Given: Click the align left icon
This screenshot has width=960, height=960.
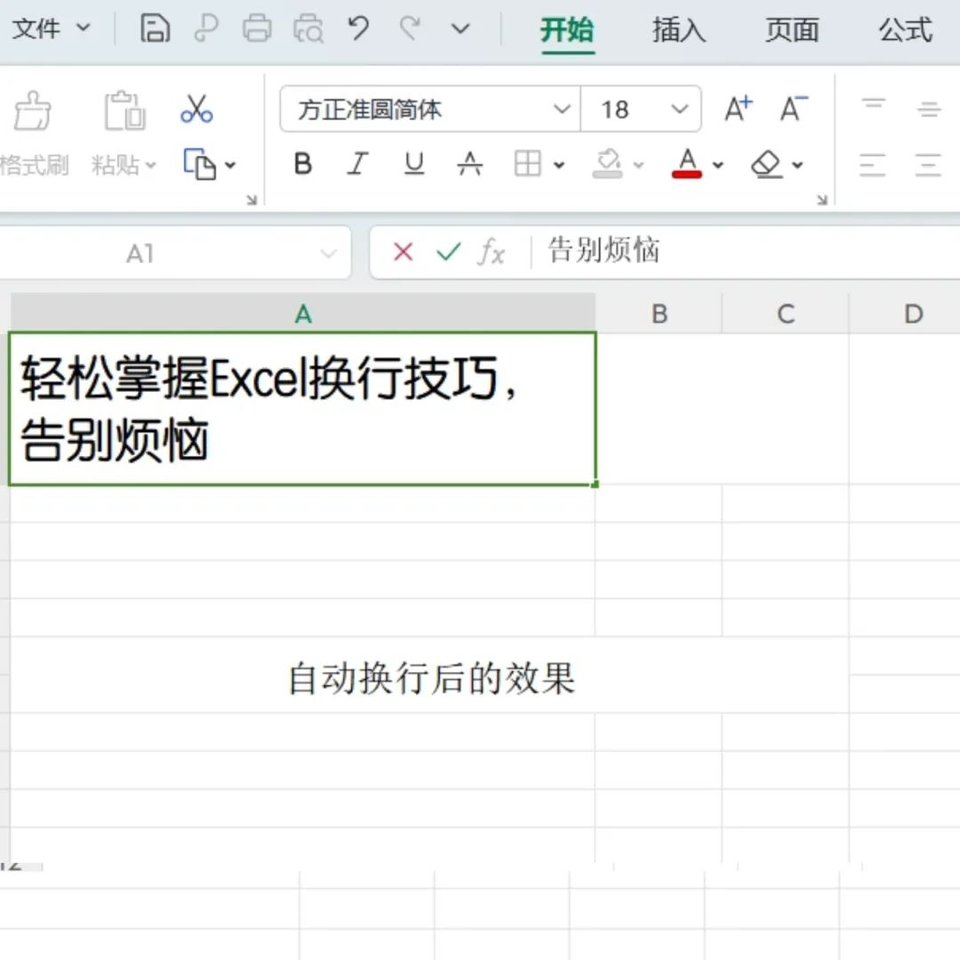Looking at the screenshot, I should click(873, 165).
